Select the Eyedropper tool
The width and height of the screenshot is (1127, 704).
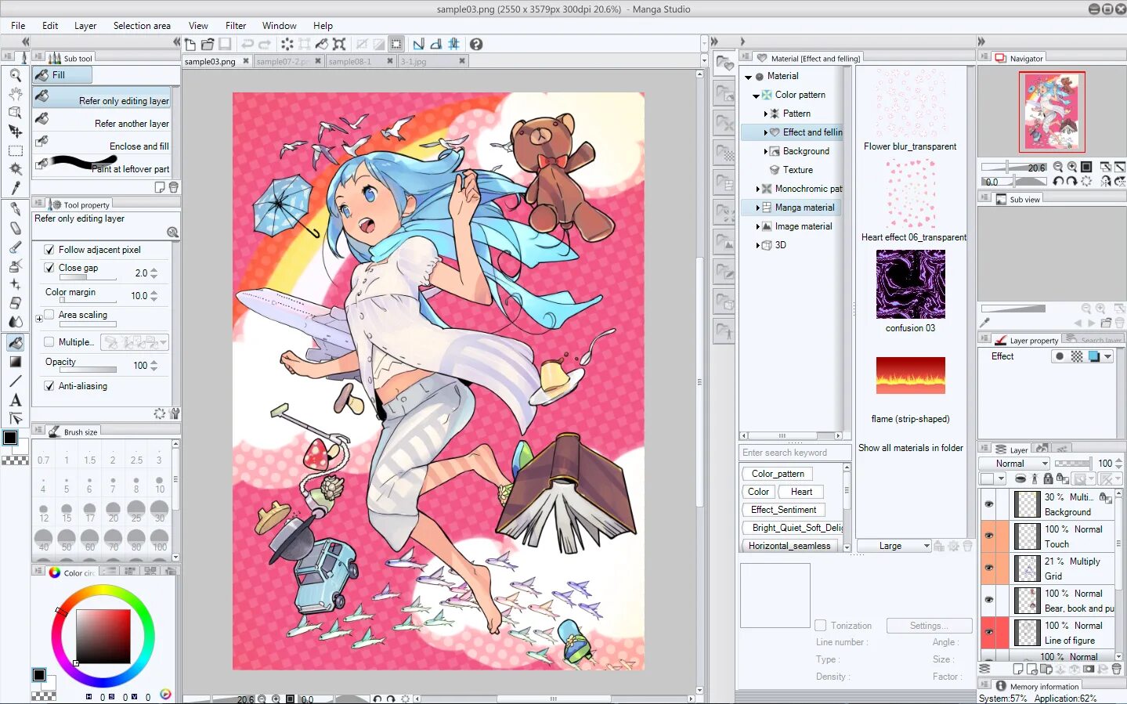click(x=15, y=188)
